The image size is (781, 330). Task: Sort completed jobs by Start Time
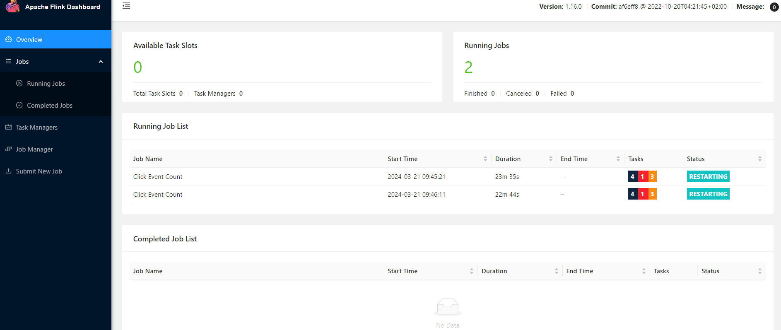click(472, 271)
